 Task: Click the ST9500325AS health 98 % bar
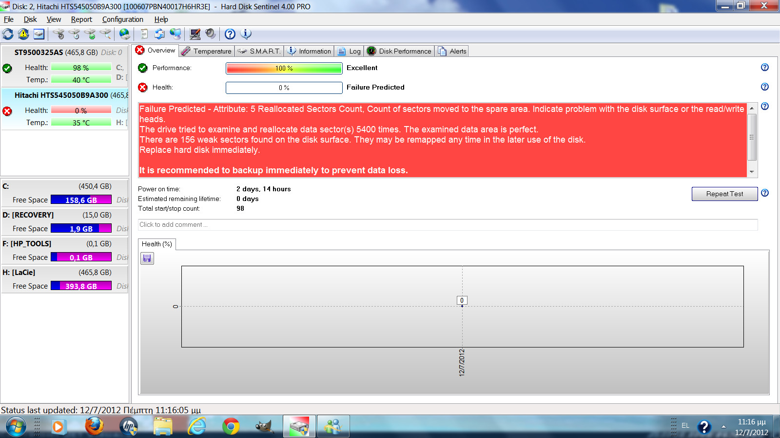[81, 67]
